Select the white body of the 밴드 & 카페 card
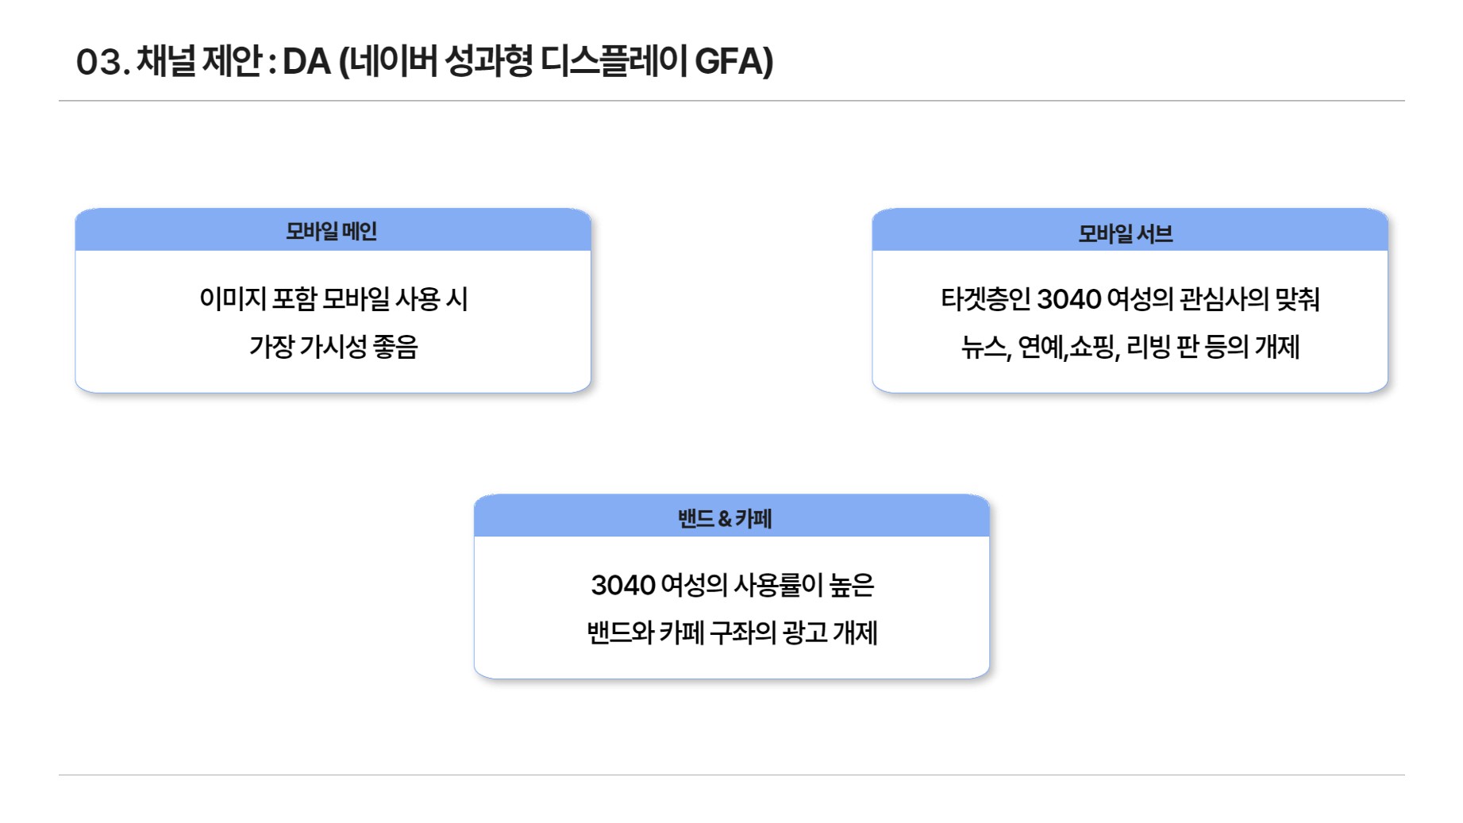Viewport: 1463px width, 823px height. [731, 607]
